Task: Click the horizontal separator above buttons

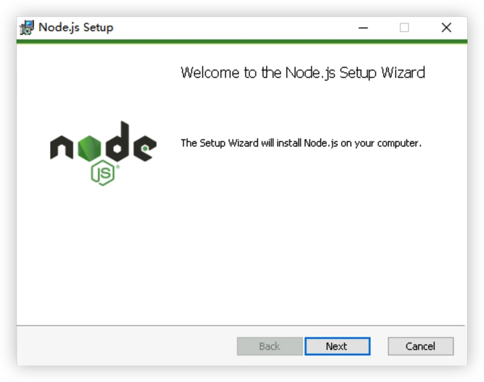Action: pos(241,326)
